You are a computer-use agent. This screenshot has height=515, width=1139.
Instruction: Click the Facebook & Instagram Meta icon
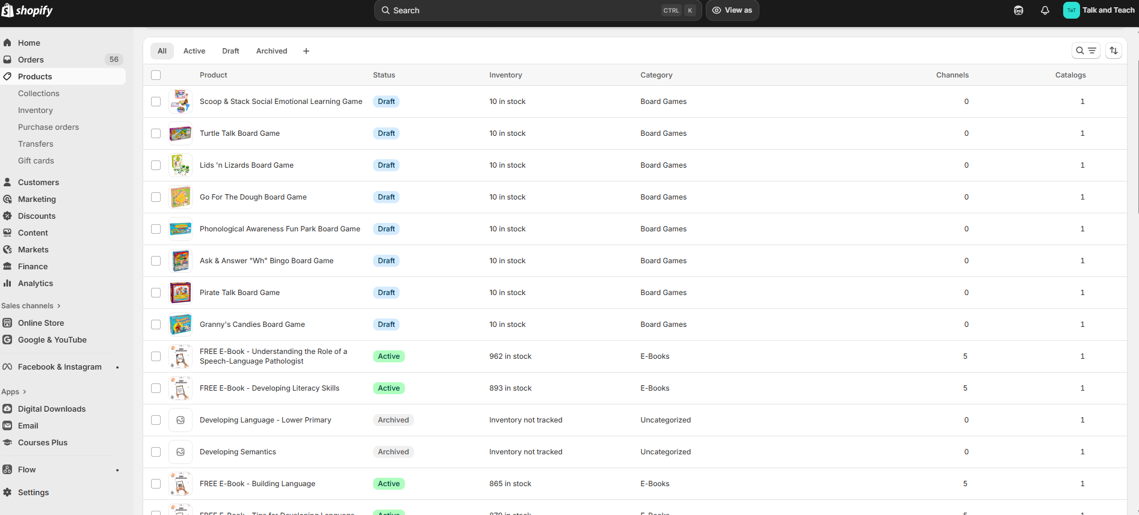pyautogui.click(x=7, y=367)
